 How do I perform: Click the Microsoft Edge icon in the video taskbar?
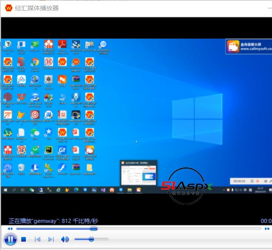pyautogui.click(x=76, y=190)
